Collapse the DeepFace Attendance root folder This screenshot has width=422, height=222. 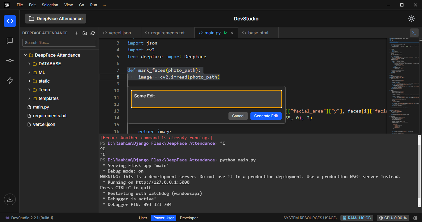click(x=26, y=55)
